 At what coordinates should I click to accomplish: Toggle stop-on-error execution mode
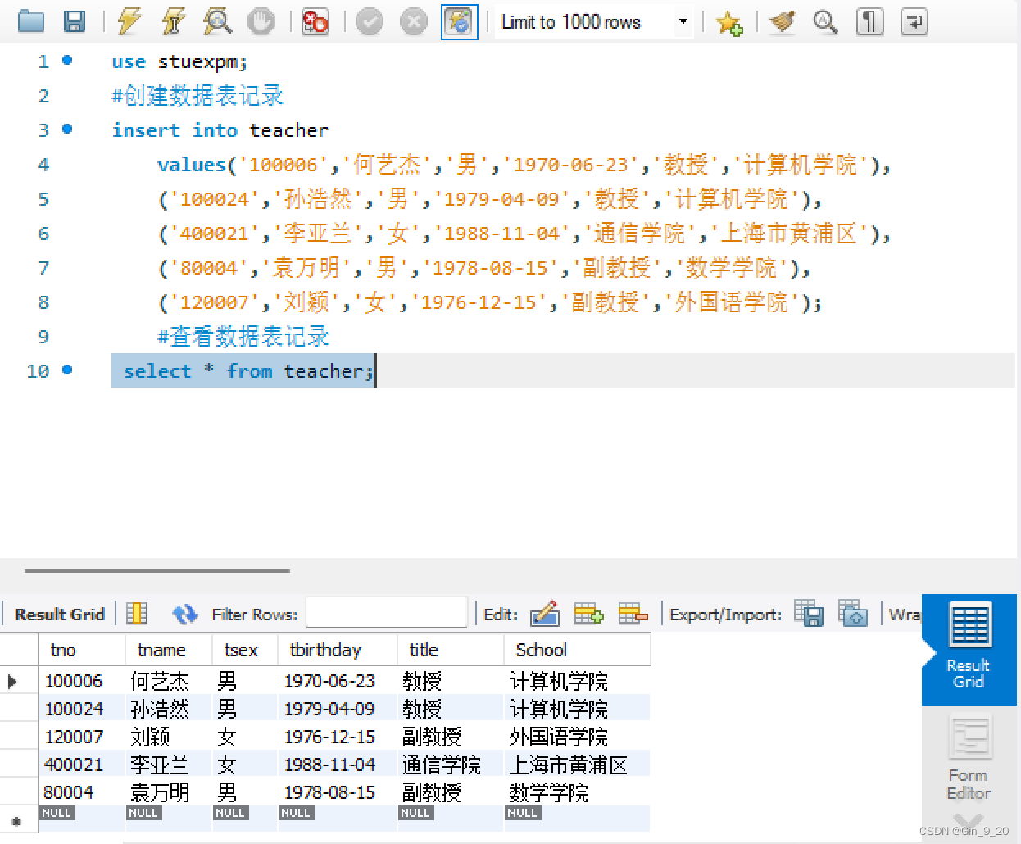pos(315,22)
